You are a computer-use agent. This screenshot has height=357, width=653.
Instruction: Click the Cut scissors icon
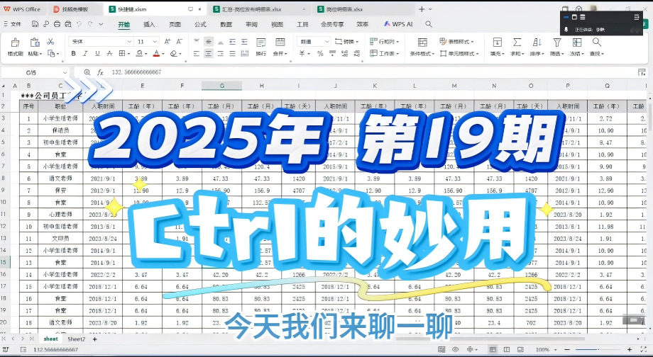[51, 42]
